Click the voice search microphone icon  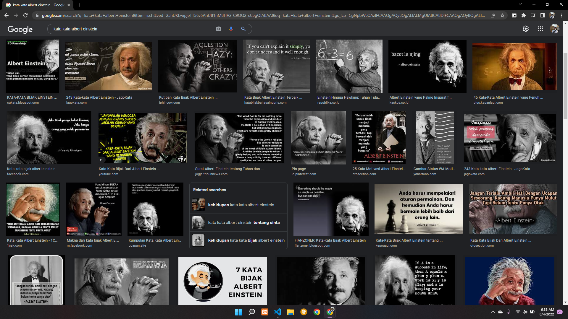[x=231, y=29]
